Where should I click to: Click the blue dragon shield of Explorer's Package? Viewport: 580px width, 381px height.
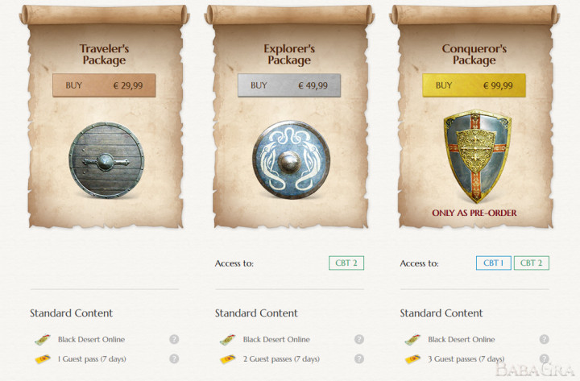(291, 159)
